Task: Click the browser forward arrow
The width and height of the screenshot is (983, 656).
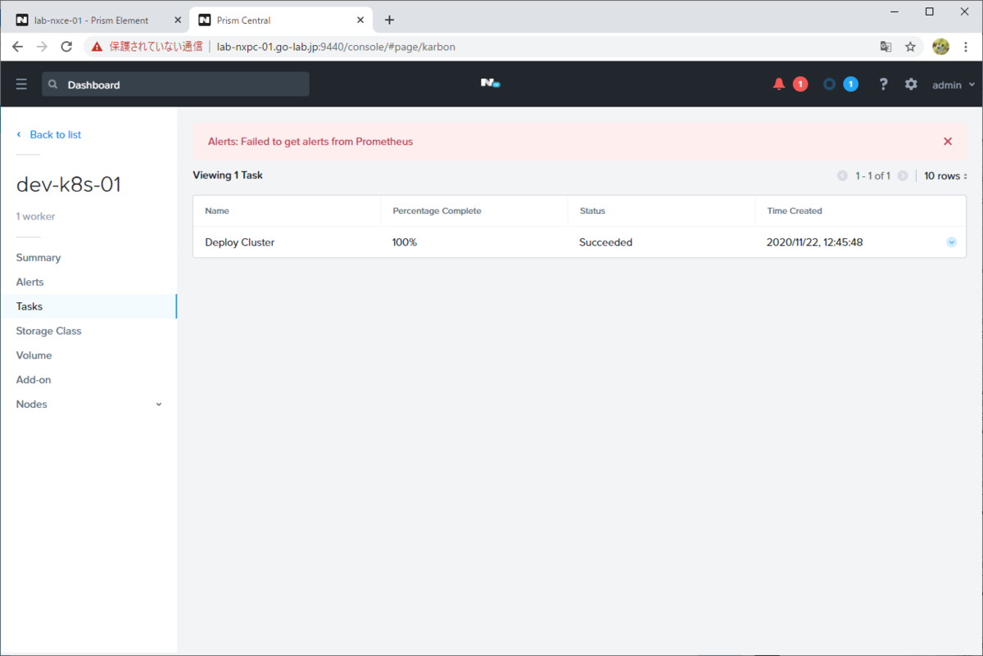Action: (42, 47)
